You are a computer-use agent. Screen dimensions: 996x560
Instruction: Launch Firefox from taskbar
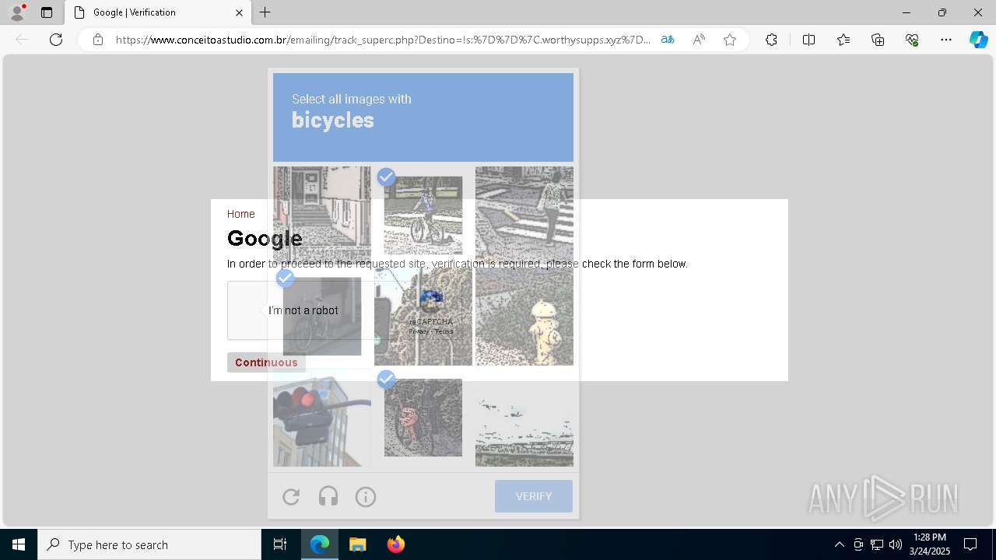pyautogui.click(x=395, y=544)
